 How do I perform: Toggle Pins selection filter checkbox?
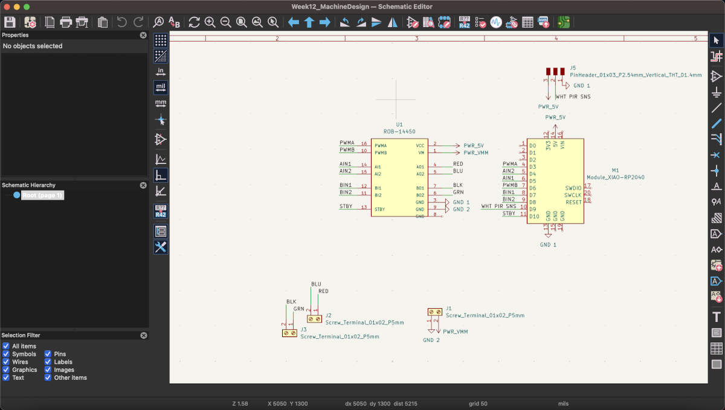tap(48, 354)
